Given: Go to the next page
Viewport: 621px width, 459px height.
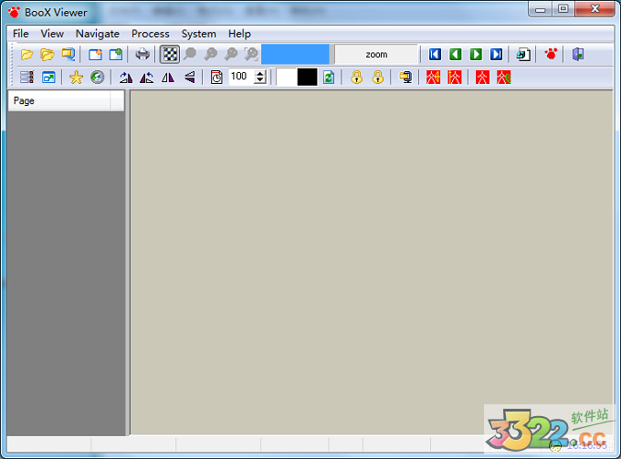Looking at the screenshot, I should 476,54.
